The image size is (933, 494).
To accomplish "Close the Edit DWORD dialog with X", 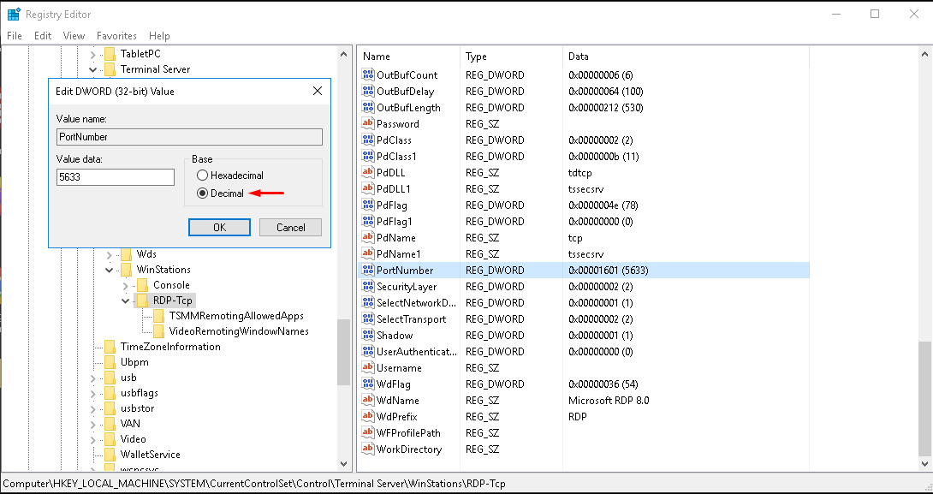I will (x=317, y=91).
